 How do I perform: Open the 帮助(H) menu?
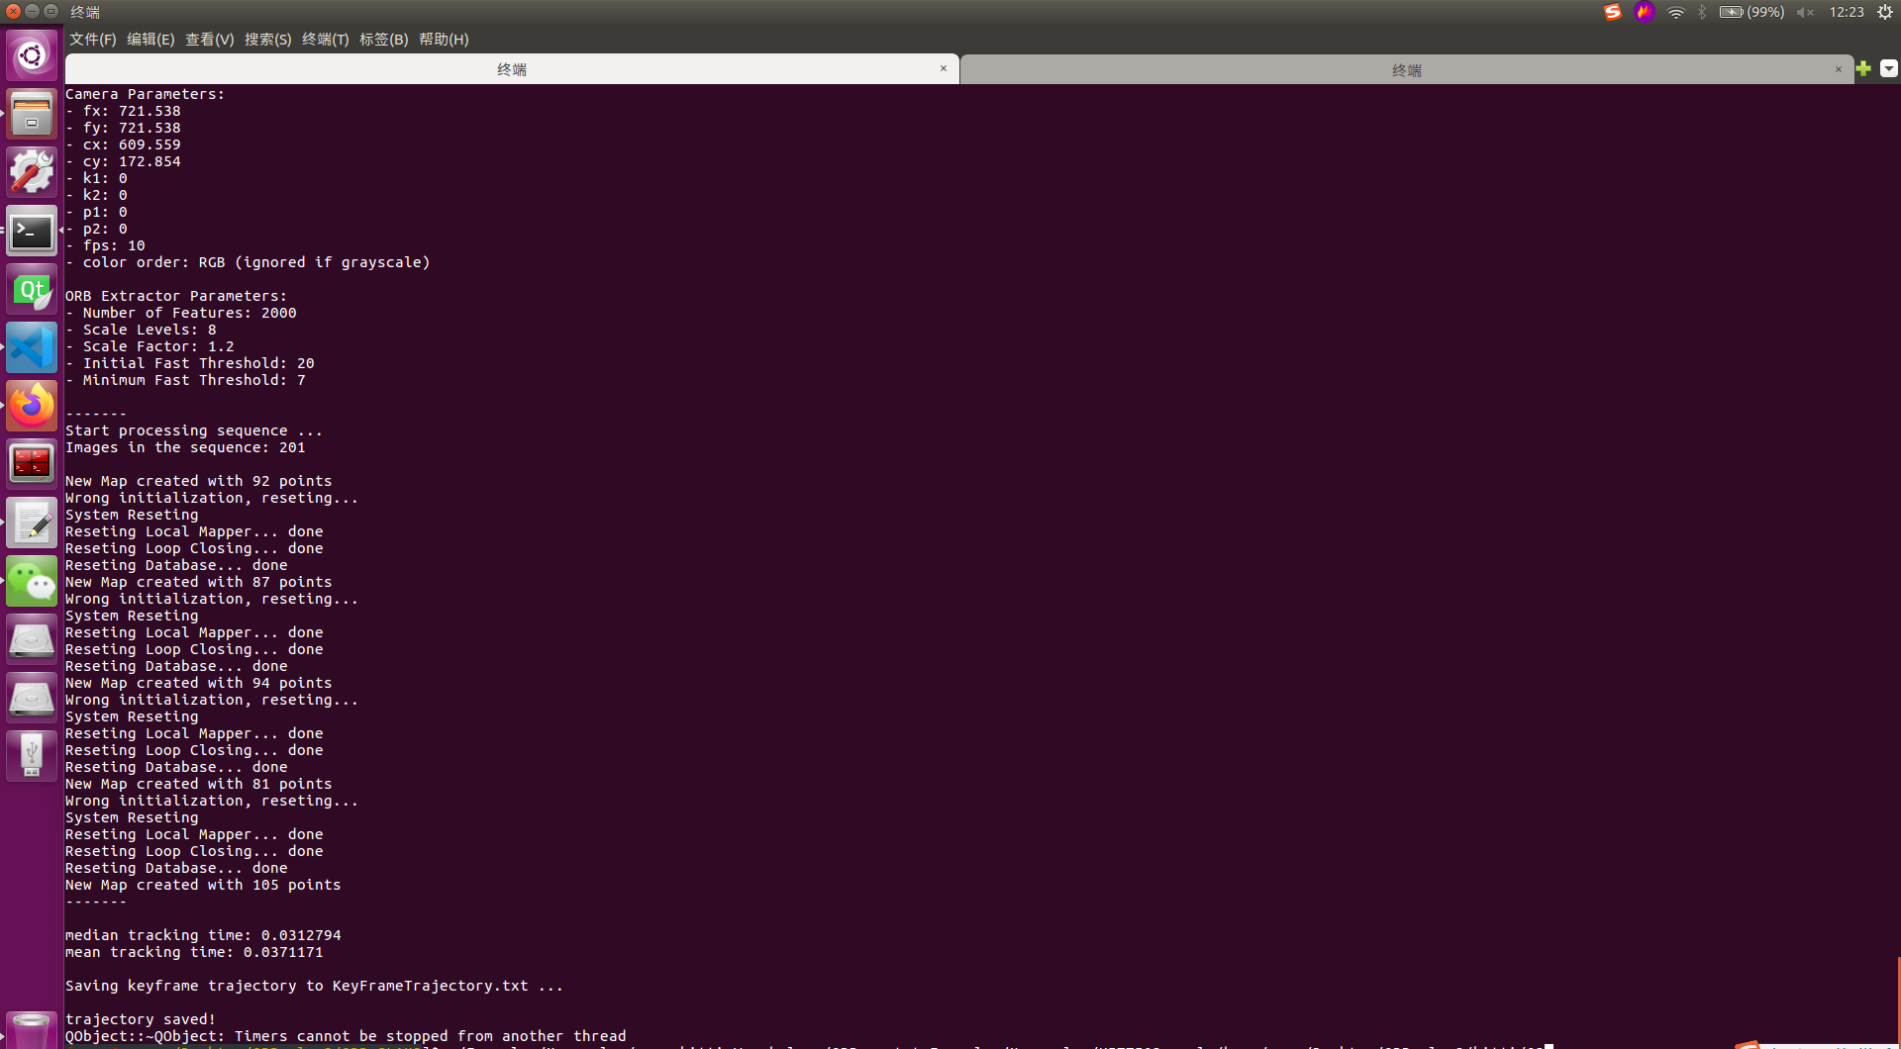coord(444,40)
